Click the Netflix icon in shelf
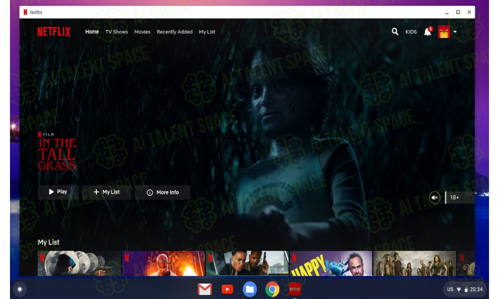The image size is (499, 299). click(x=295, y=289)
